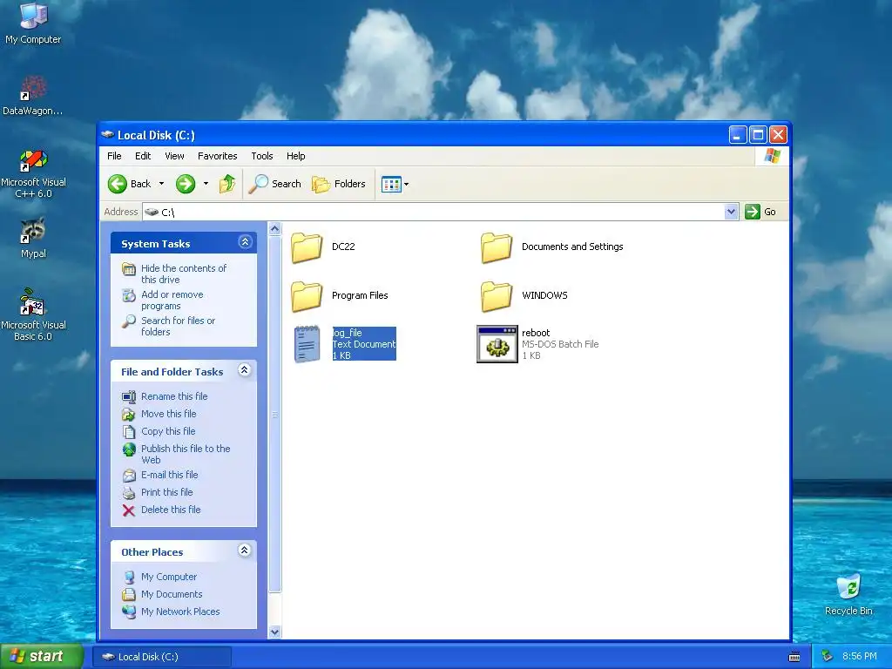Collapse the File and Folder Tasks panel
Screen dimensions: 892x669
click(245, 370)
